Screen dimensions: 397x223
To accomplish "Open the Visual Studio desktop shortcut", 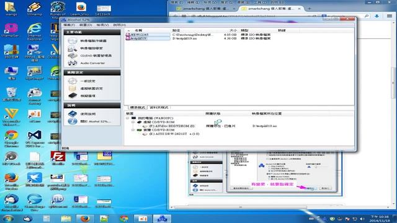I will 35,138.
